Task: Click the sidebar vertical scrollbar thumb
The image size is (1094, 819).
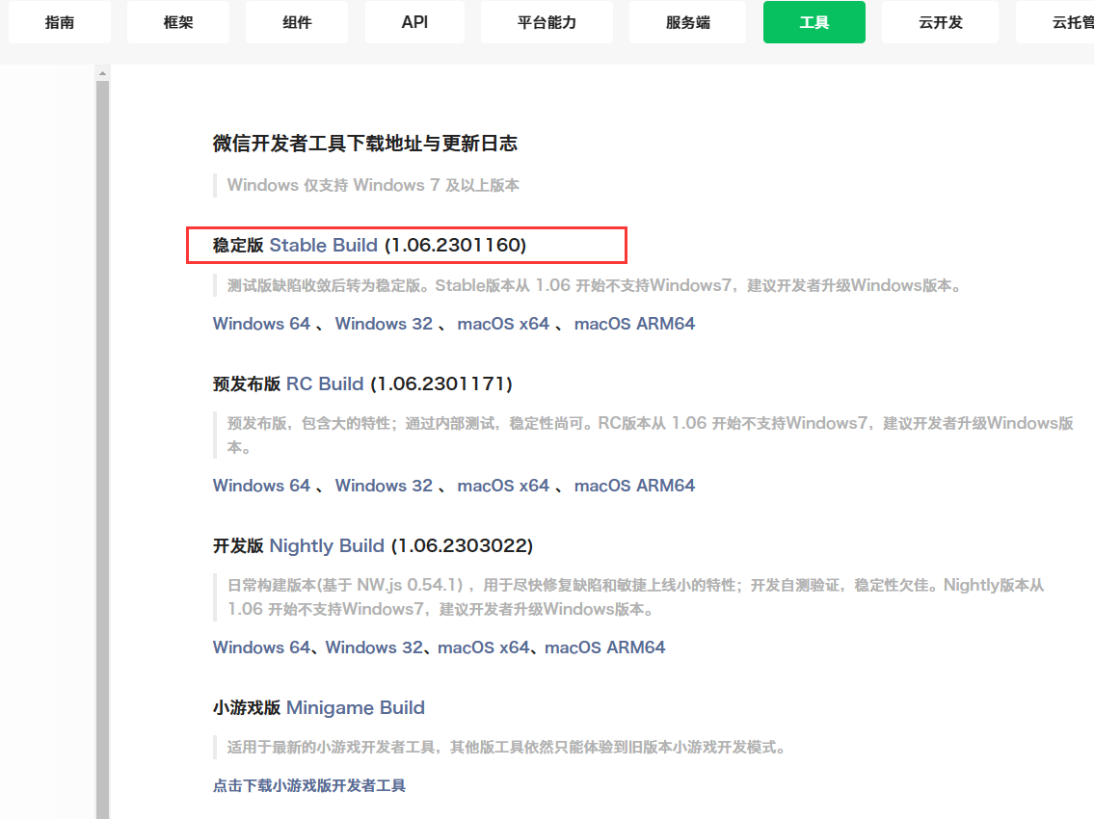Action: pyautogui.click(x=102, y=450)
